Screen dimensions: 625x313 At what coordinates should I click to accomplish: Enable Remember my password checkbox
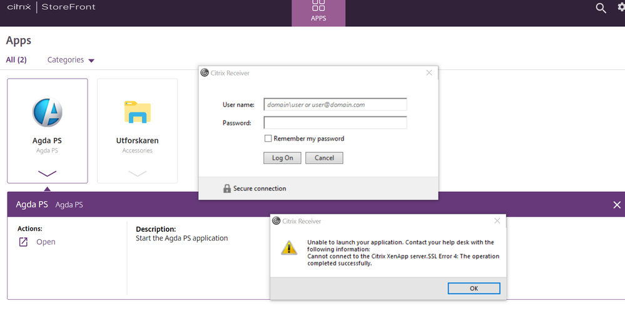click(x=268, y=138)
